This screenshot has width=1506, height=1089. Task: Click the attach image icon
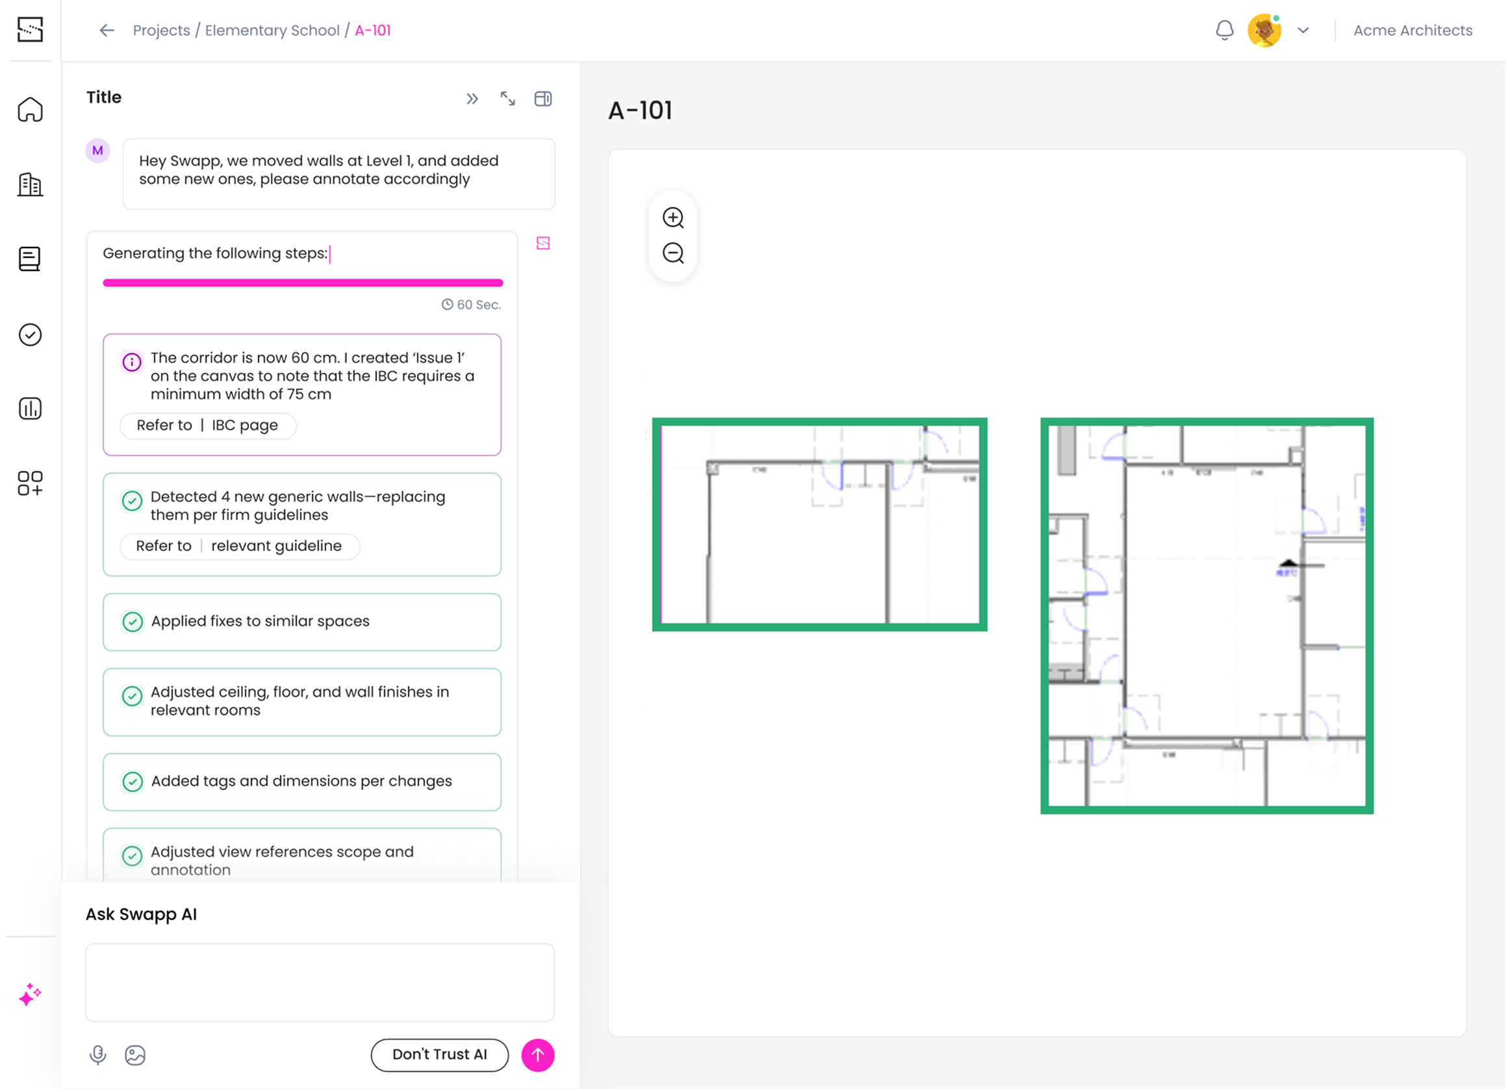[x=134, y=1055]
